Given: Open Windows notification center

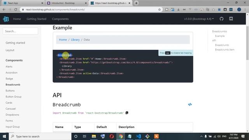Looking at the screenshot, I should 243,136.
